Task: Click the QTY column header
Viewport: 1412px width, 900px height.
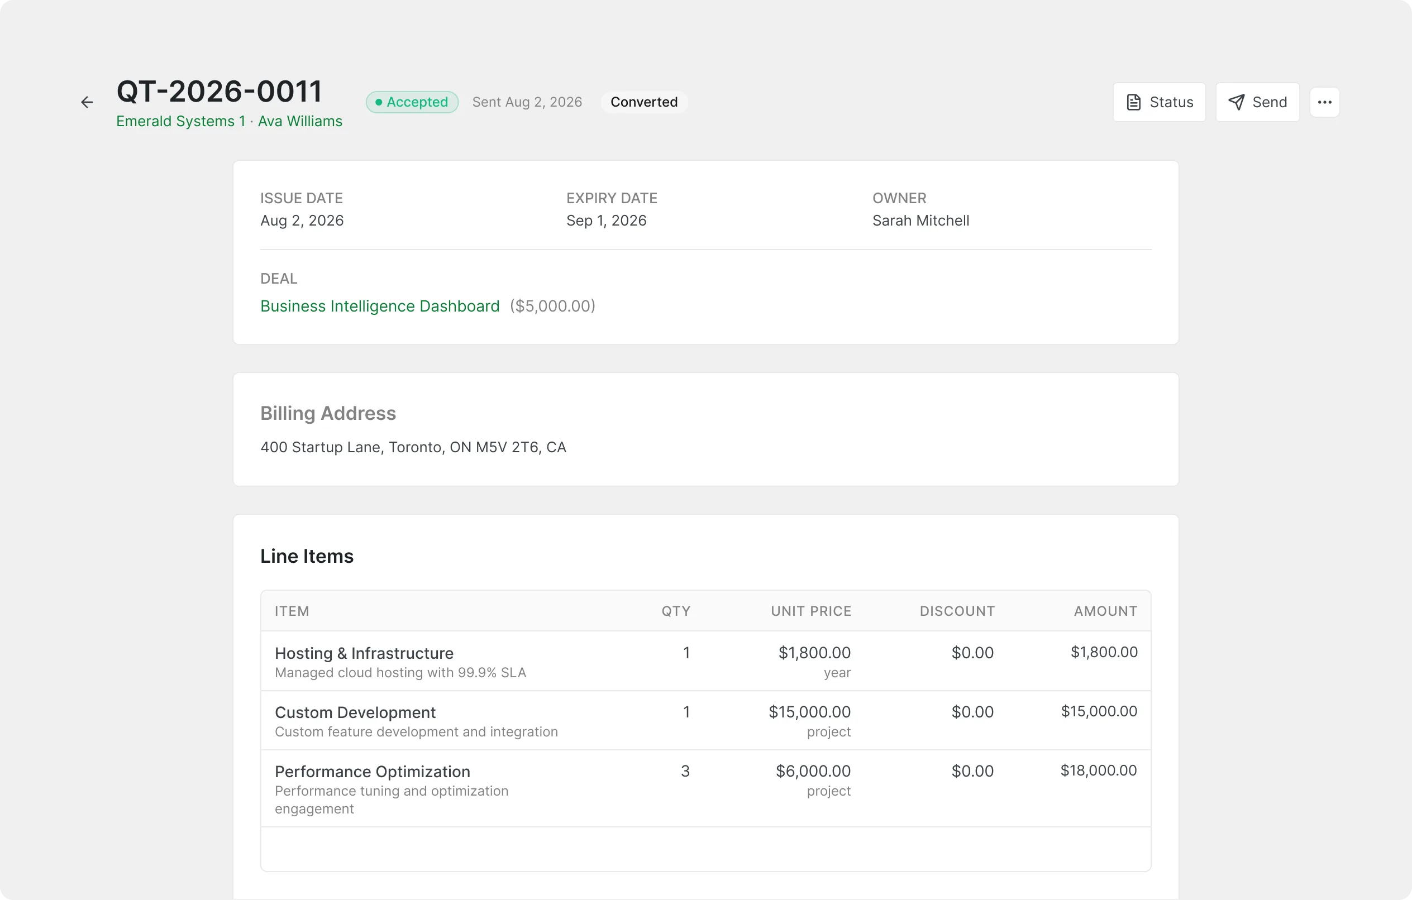Action: pos(676,611)
